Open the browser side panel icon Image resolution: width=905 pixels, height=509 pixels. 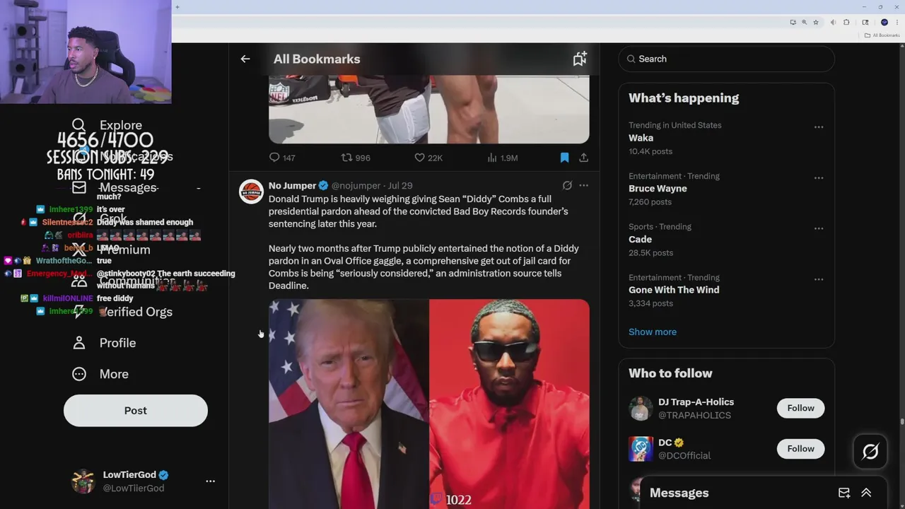[865, 23]
